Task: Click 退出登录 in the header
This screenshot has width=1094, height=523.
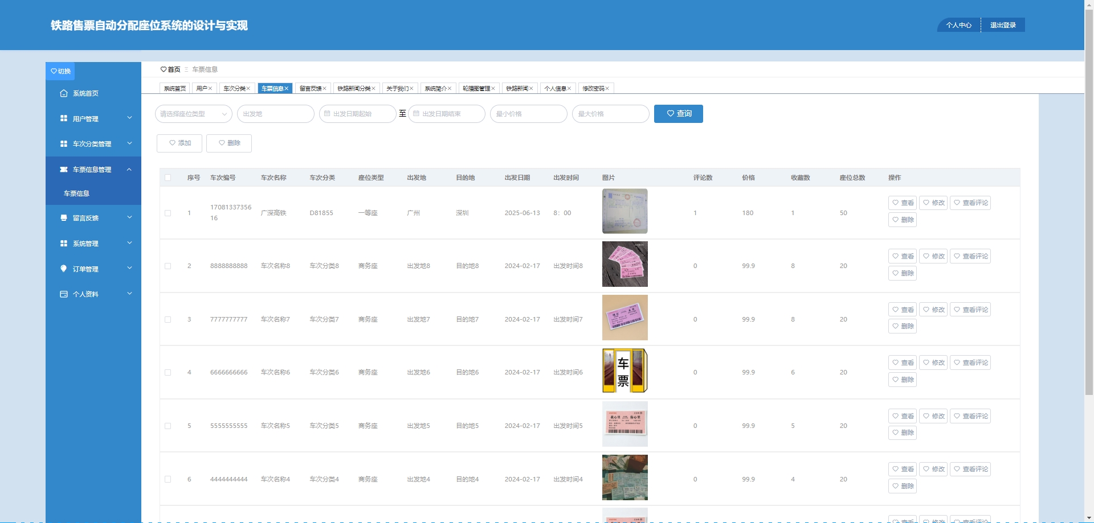Action: (1003, 25)
